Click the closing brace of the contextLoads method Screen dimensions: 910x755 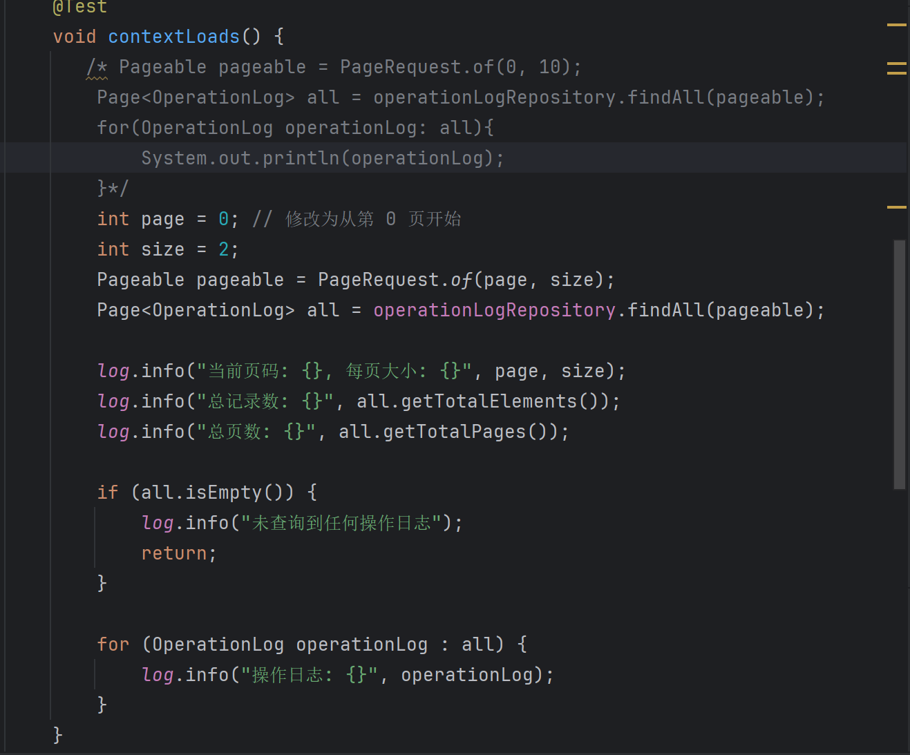tap(57, 734)
